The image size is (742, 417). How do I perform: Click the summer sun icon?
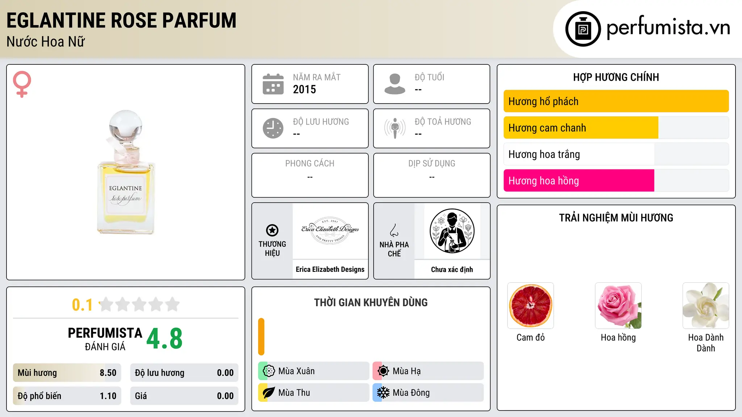(x=383, y=371)
